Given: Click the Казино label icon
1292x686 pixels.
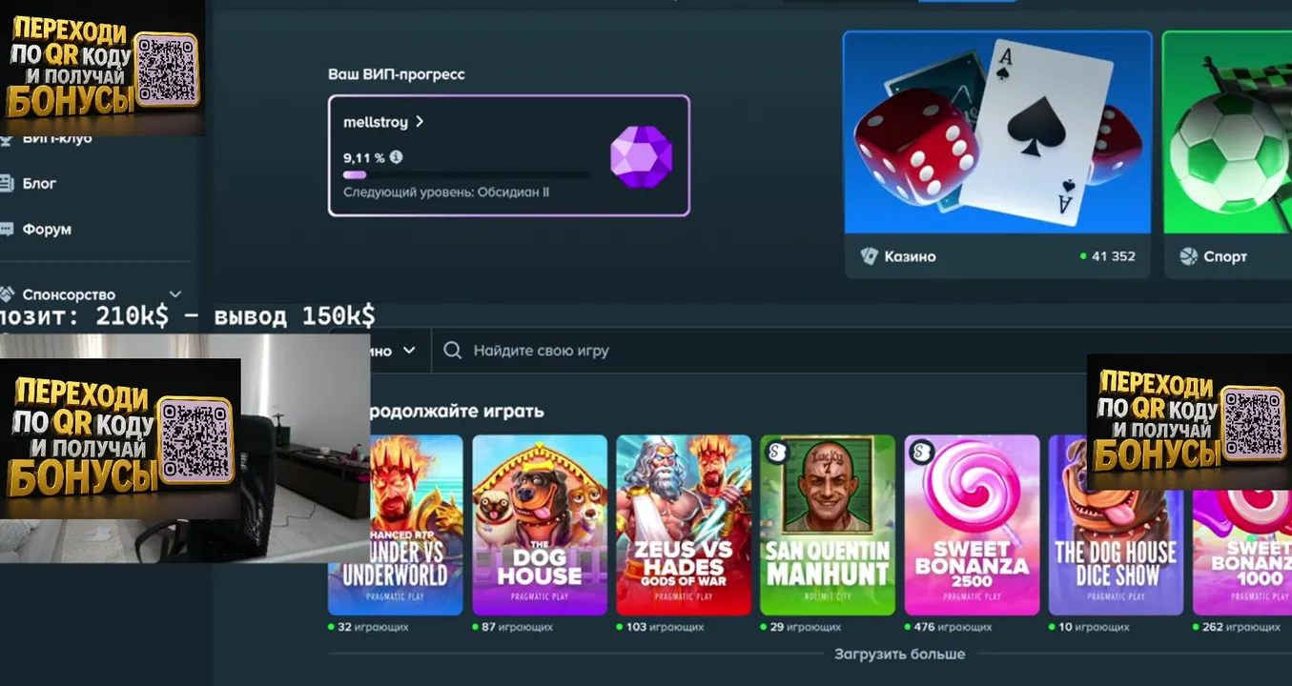Looking at the screenshot, I should 868,256.
